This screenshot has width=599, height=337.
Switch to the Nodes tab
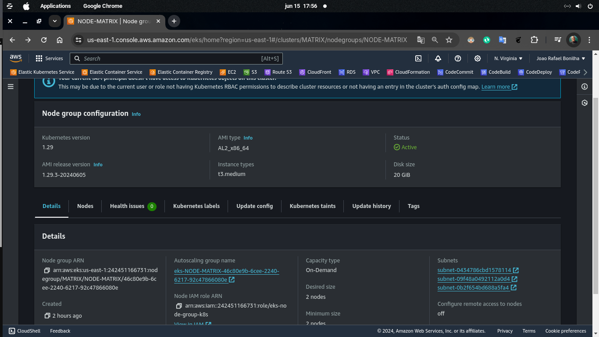(x=85, y=206)
